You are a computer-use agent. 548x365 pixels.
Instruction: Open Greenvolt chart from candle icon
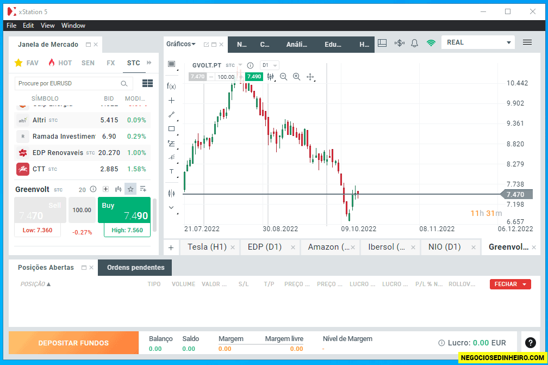118,189
